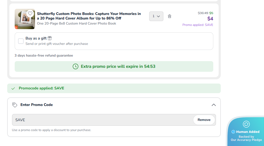264x146 pixels.
Task: Click the circled check icon beside Human Added
Action: [x=233, y=132]
